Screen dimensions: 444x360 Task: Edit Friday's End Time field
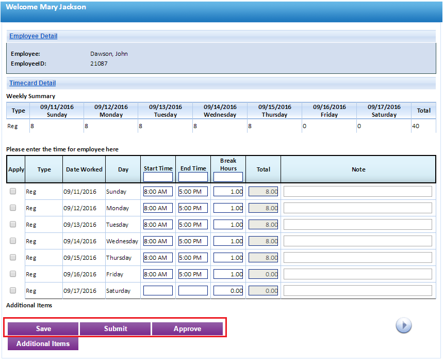pos(193,274)
